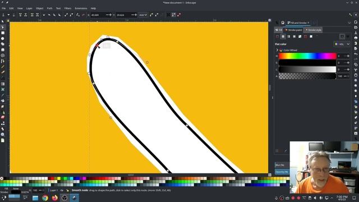
Task: Decrease the Alpha value with minus
Action: tap(344, 76)
